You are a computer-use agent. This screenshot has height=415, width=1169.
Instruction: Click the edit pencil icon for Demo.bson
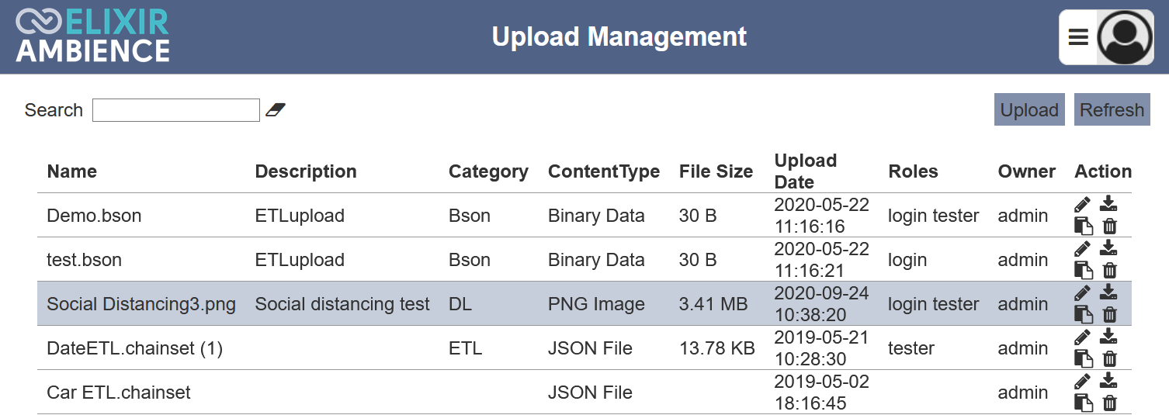(1082, 205)
